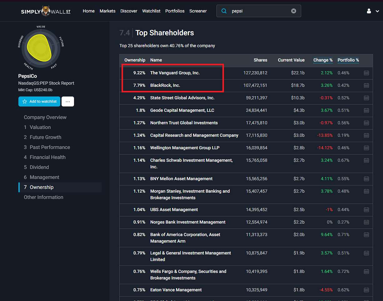Open the Screener page
Image resolution: width=383 pixels, height=301 pixels.
click(x=198, y=11)
